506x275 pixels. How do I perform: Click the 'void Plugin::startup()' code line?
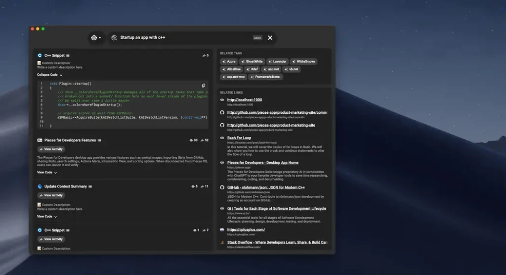[70, 84]
